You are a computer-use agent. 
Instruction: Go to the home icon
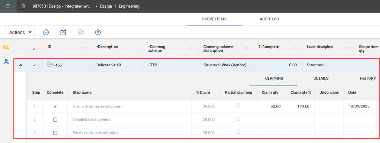pyautogui.click(x=23, y=6)
